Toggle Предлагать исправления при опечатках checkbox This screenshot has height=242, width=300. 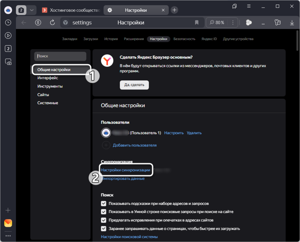103,220
